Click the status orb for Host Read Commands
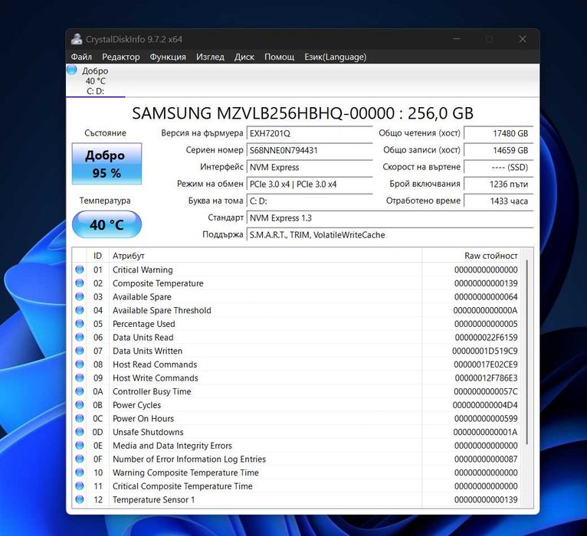 (x=80, y=364)
